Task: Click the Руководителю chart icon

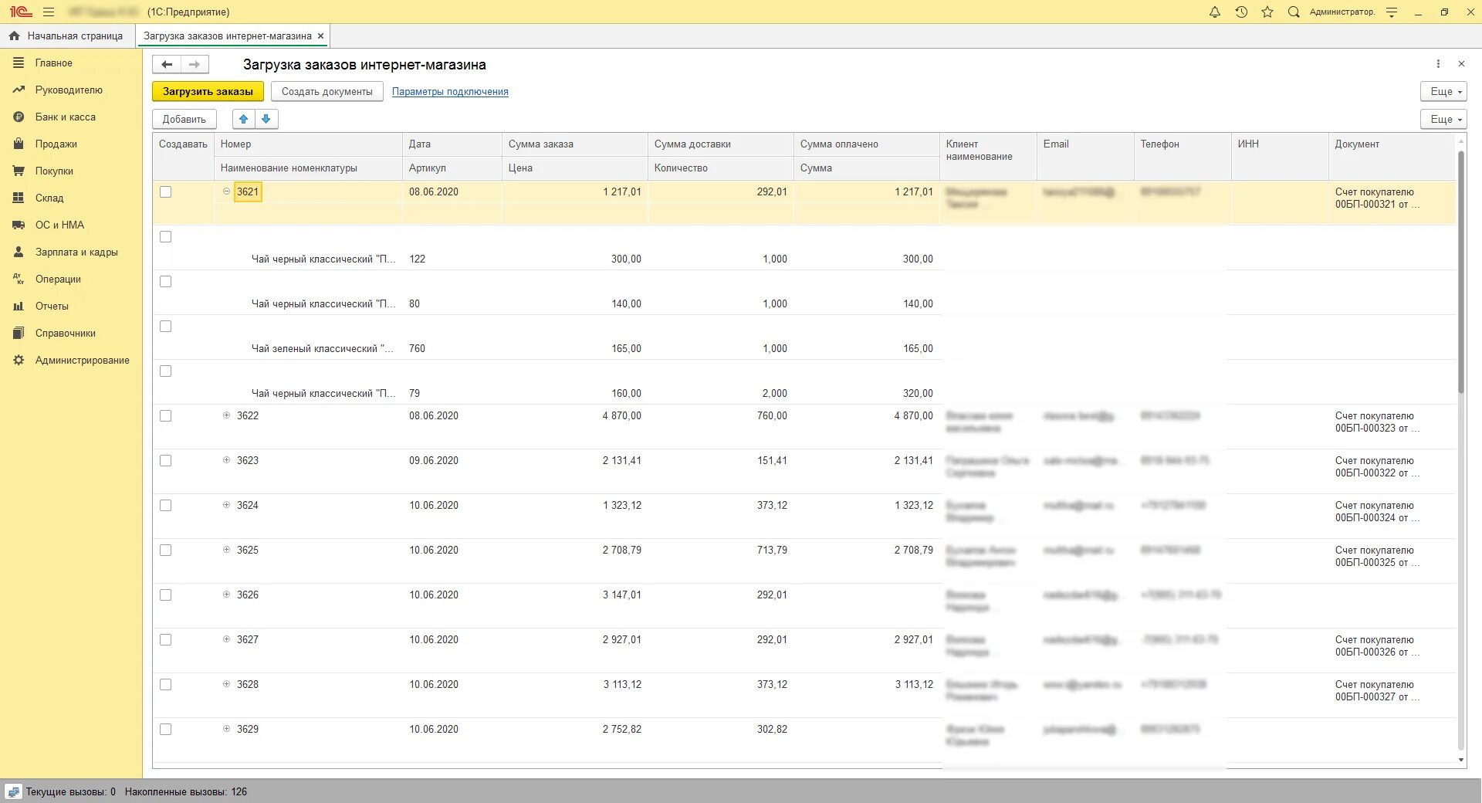Action: pos(19,90)
